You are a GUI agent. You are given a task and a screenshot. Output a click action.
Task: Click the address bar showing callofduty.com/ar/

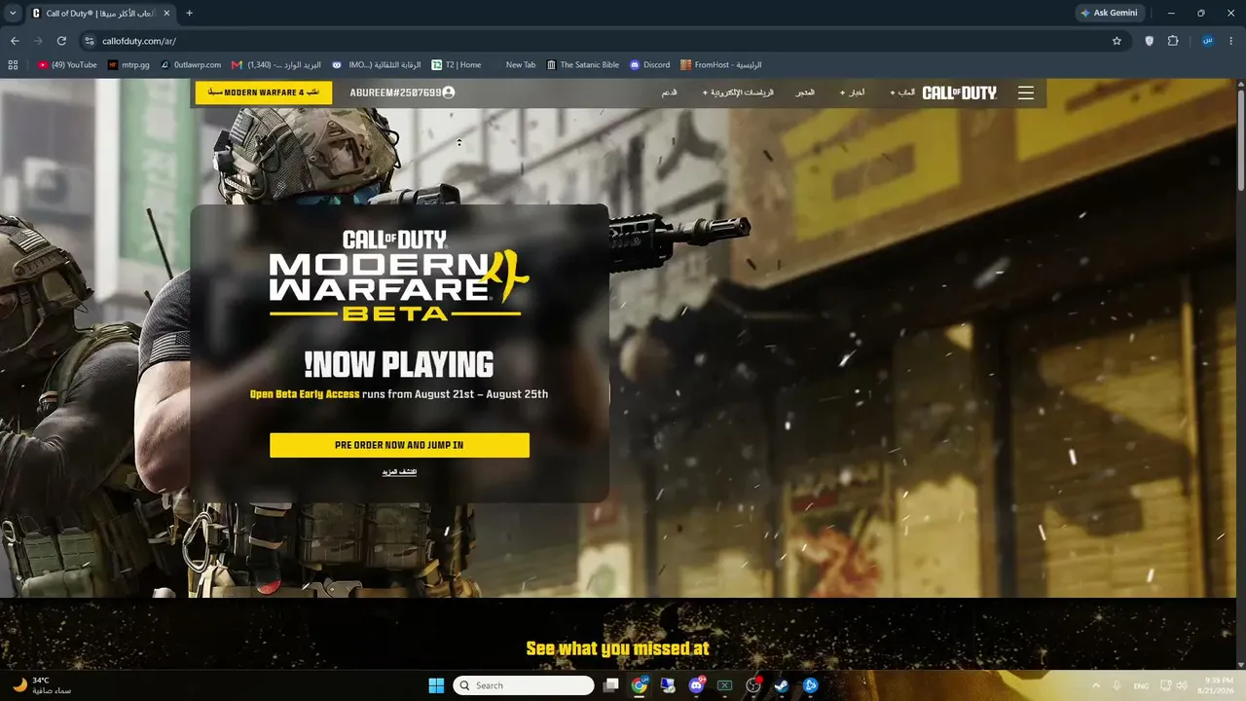click(604, 41)
